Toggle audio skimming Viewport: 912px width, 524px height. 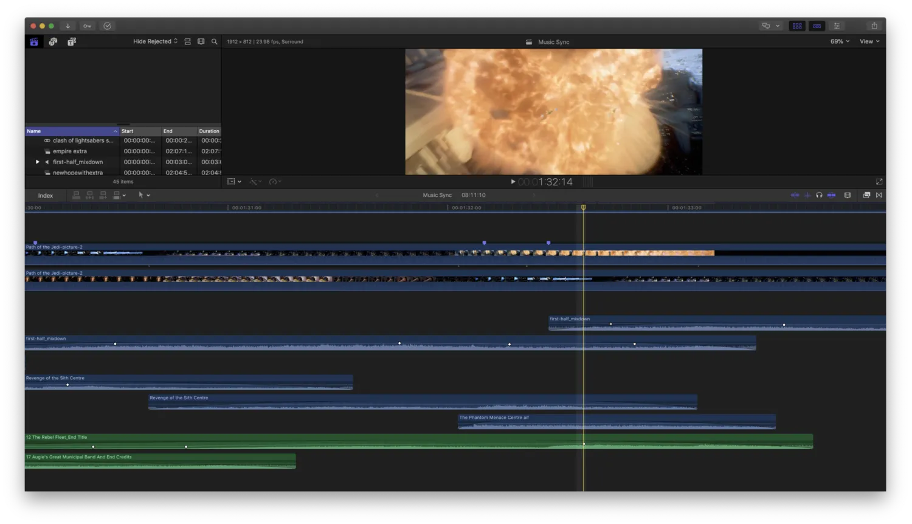pyautogui.click(x=807, y=195)
